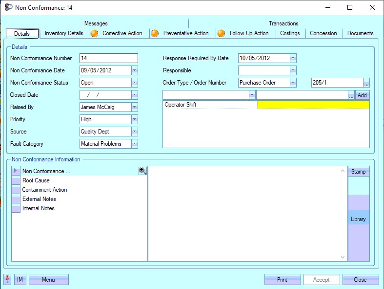The height and width of the screenshot is (289, 384).
Task: Click the orange icon beside Corrective Action tab
Action: pos(94,33)
